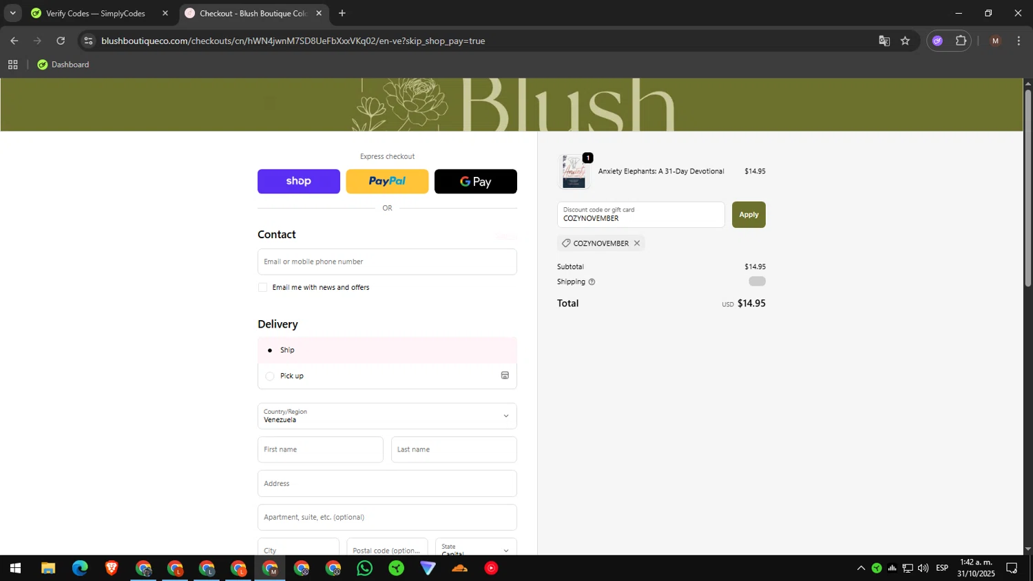The width and height of the screenshot is (1033, 581).
Task: Open the Dashboard bookmark
Action: 63,65
